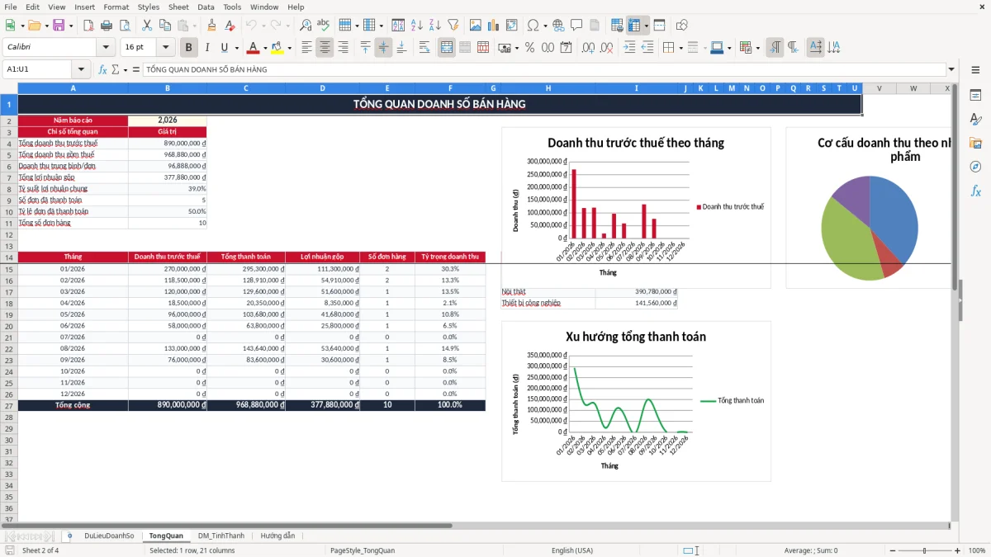Click the formula input line field
Viewport: 991px width, 557px height.
click(544, 69)
